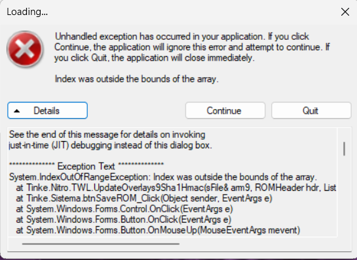Click the 'Index was outside the bounds' message
Viewport: 357px width, 260px height.
[137, 79]
